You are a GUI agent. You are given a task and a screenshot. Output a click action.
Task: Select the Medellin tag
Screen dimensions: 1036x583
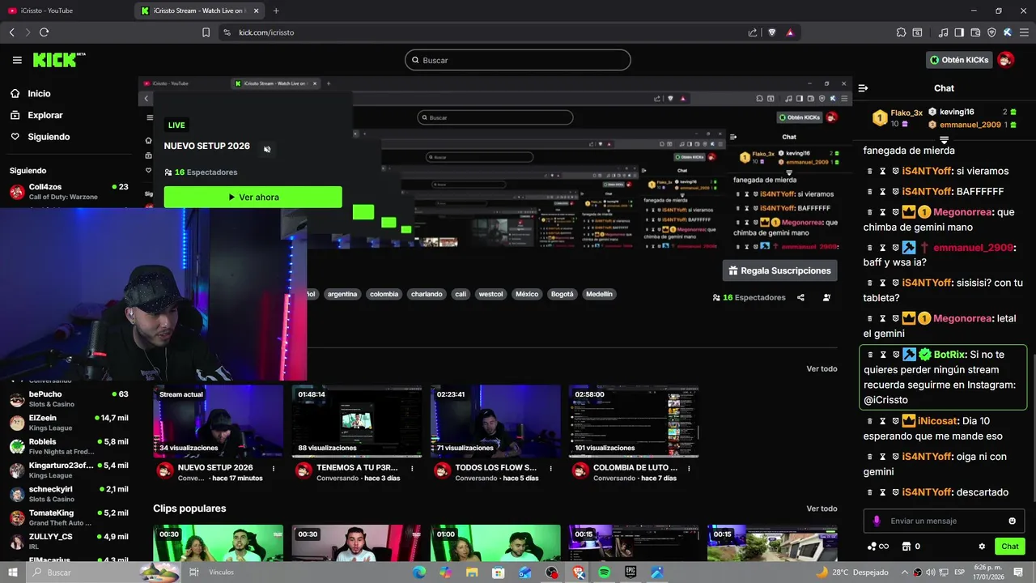tap(599, 294)
